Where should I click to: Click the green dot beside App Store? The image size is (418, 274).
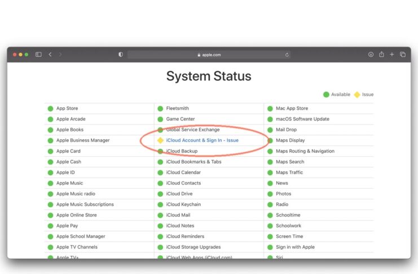coord(50,108)
